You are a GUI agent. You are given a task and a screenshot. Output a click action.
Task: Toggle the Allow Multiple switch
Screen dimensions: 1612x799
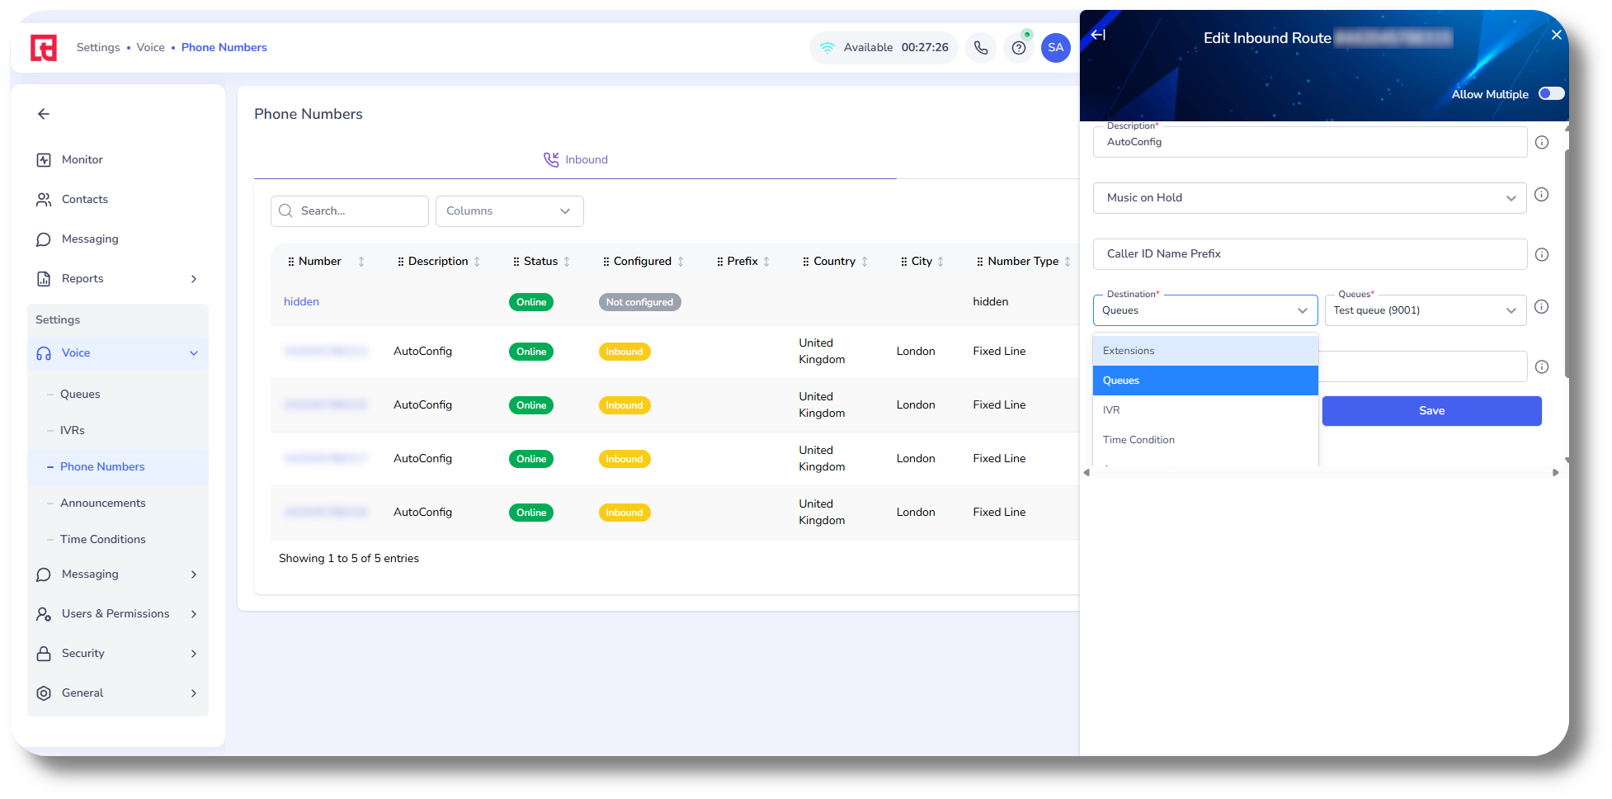(1550, 94)
